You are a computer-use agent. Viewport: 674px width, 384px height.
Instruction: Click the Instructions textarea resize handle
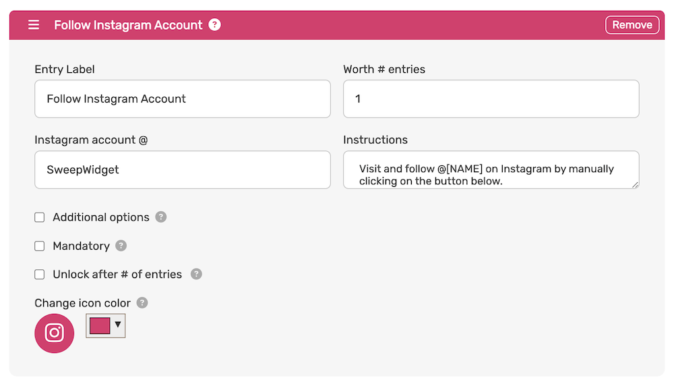635,185
